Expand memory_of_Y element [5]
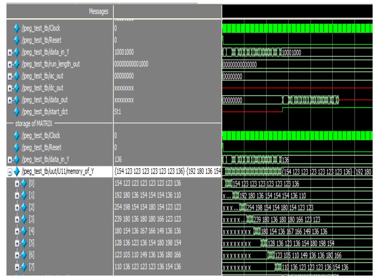 pyautogui.click(x=17, y=243)
